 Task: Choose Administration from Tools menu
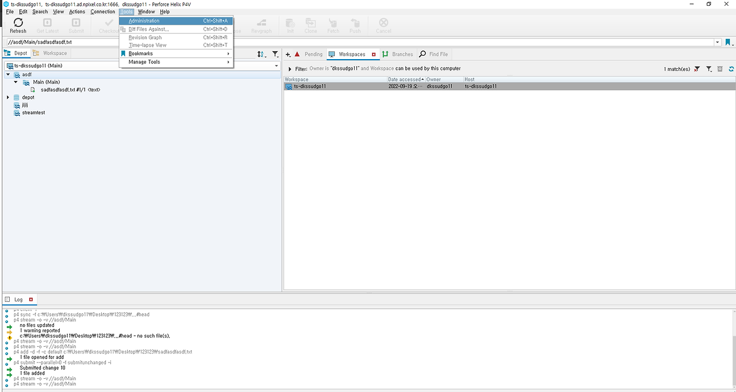coord(175,21)
